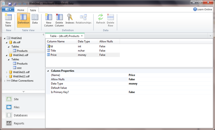The height and width of the screenshot is (130, 215).
Task: Collapse the Column Properties section
Action: pos(48,71)
